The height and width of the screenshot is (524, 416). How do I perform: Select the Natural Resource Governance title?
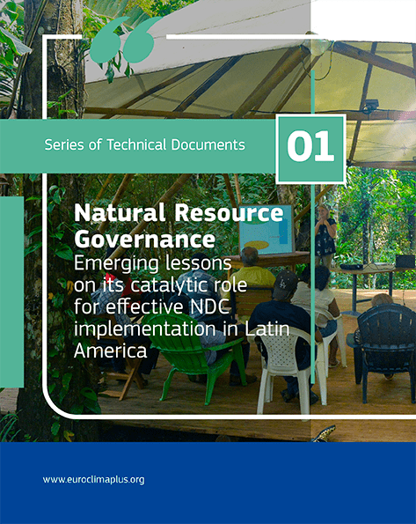pos(179,225)
